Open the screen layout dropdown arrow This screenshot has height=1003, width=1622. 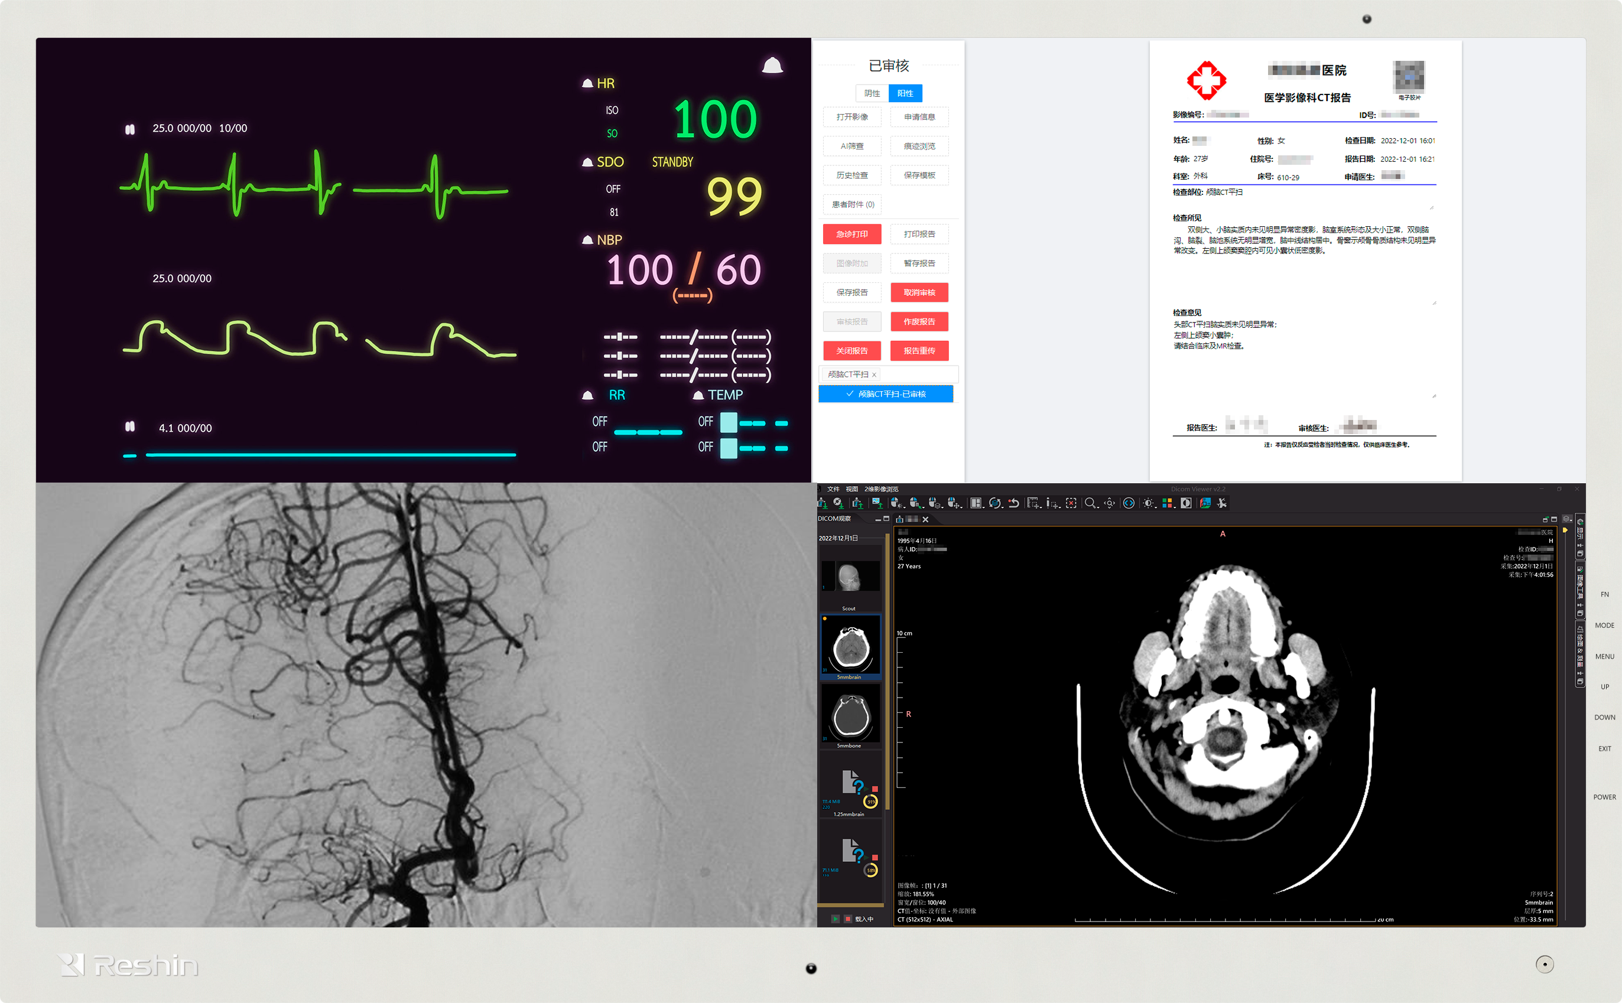click(984, 507)
